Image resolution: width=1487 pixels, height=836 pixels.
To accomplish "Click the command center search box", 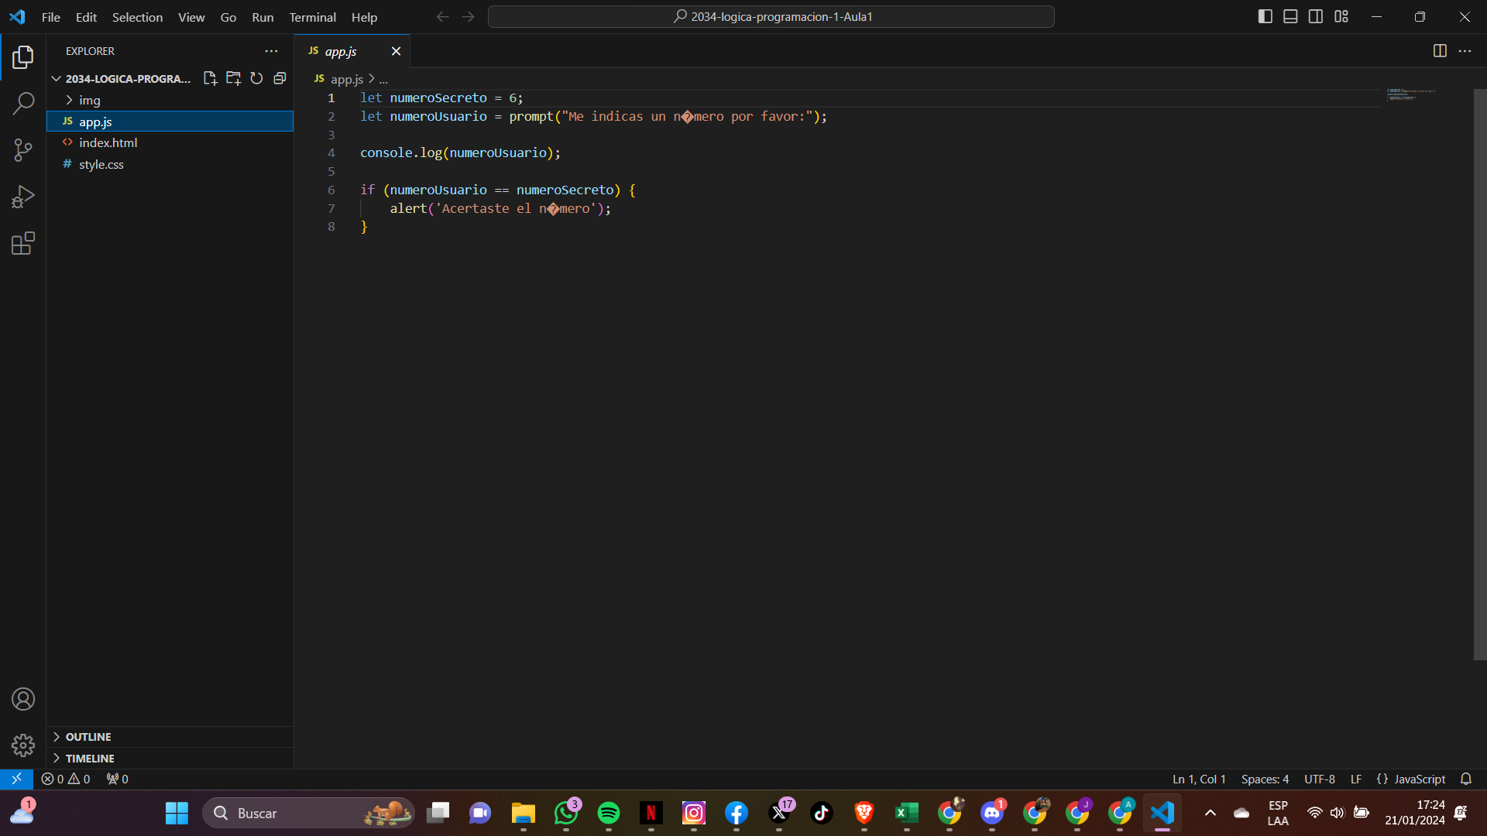I will click(x=771, y=16).
